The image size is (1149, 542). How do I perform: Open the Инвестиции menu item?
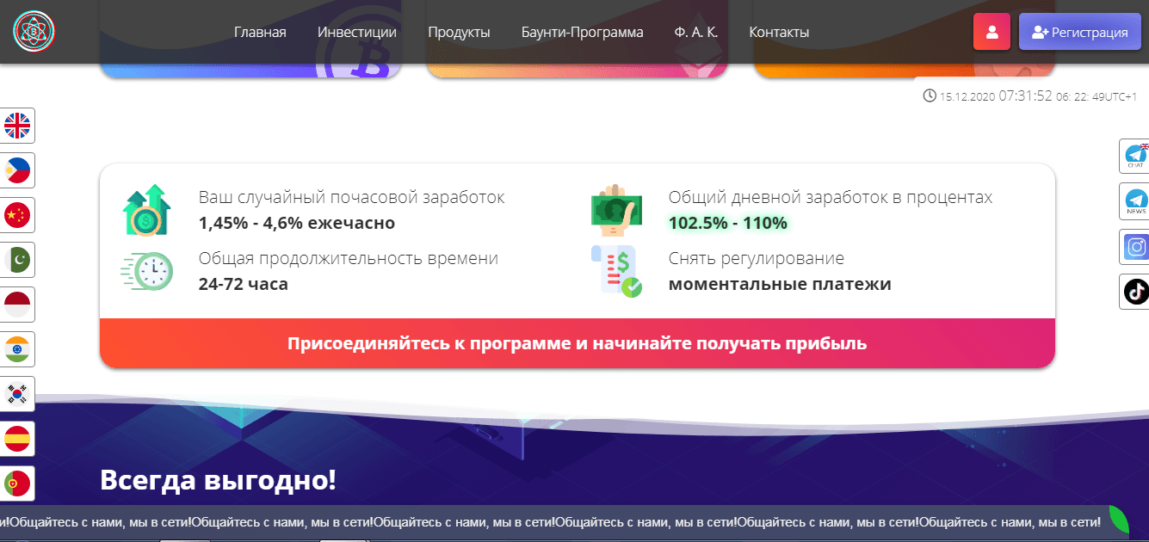pos(357,33)
